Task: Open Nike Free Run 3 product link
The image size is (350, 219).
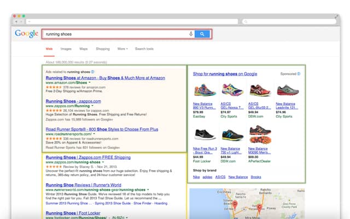Action: [x=205, y=151]
